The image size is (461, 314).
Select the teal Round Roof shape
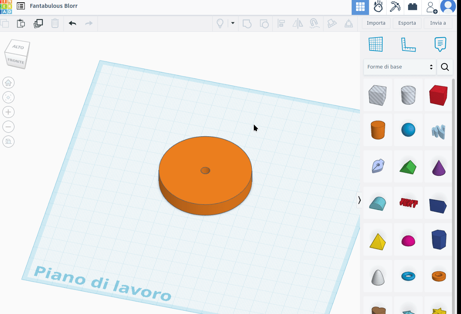[378, 203]
